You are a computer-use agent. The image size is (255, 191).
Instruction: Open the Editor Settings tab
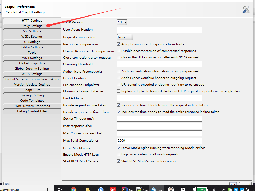coord(32,47)
